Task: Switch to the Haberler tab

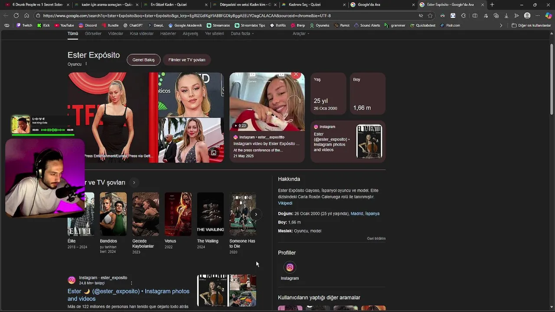Action: tap(168, 33)
